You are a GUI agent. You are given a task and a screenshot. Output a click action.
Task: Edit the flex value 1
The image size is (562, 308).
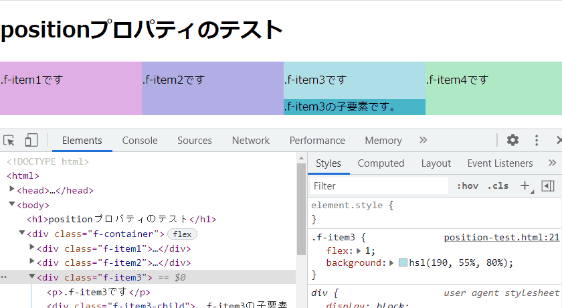[x=367, y=251]
